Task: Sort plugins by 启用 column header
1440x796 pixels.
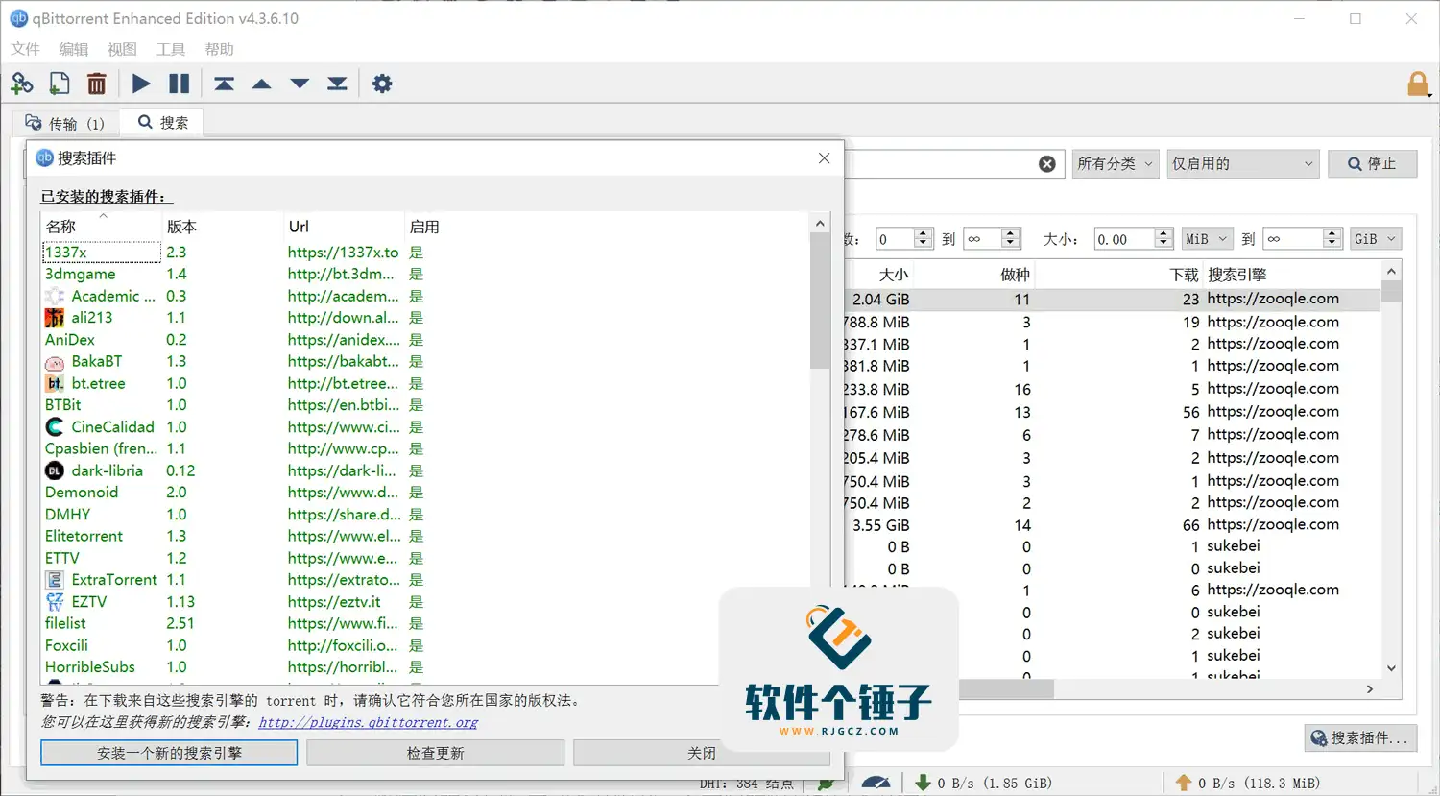Action: pyautogui.click(x=424, y=227)
